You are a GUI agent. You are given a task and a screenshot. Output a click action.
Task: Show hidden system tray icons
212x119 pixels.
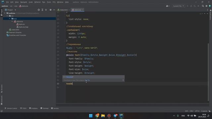click(x=174, y=116)
